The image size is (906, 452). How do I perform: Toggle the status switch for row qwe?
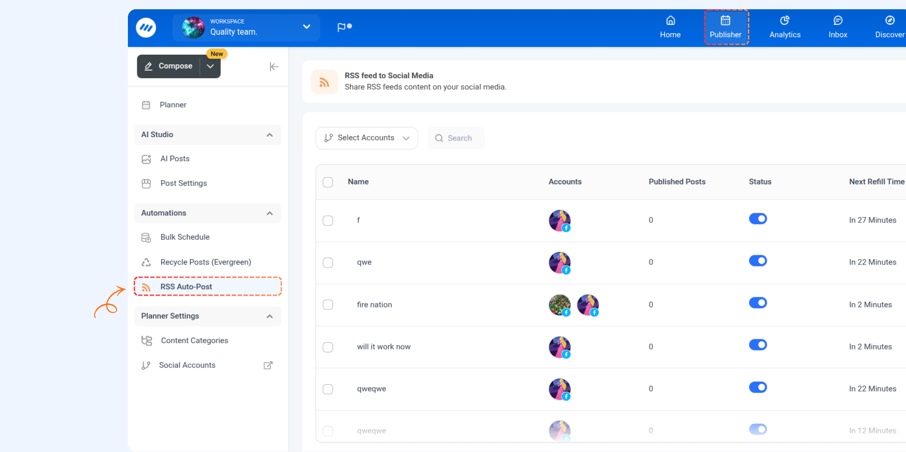[x=758, y=261]
